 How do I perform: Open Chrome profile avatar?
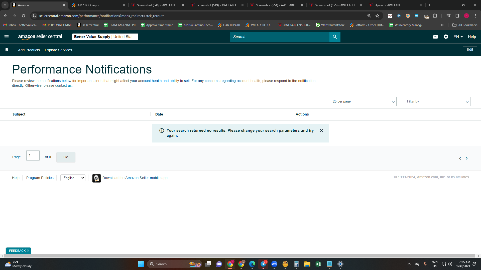[466, 16]
